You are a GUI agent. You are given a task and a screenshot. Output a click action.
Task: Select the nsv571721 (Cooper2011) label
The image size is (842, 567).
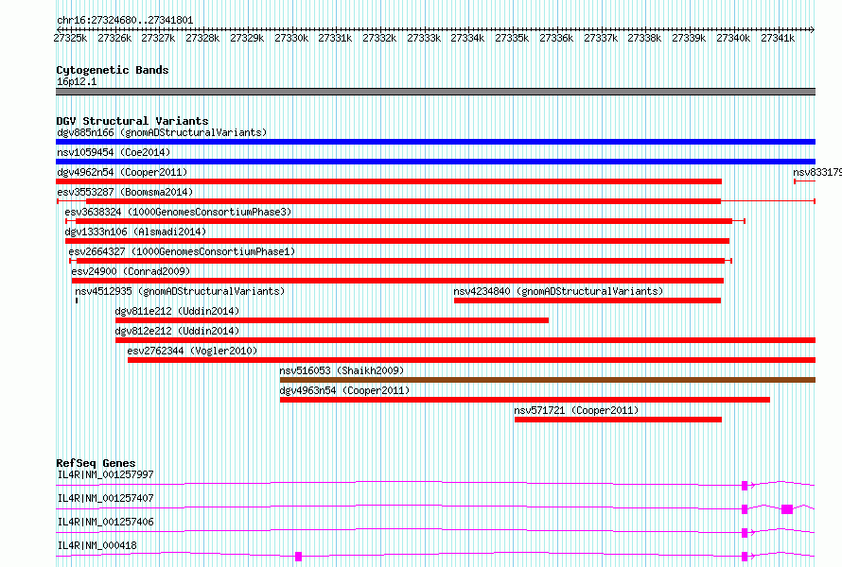point(576,410)
